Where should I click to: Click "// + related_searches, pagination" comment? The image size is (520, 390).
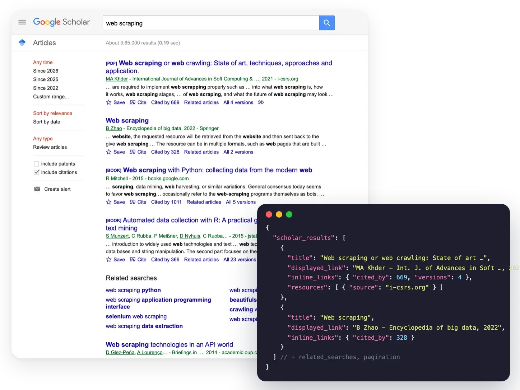(340, 357)
